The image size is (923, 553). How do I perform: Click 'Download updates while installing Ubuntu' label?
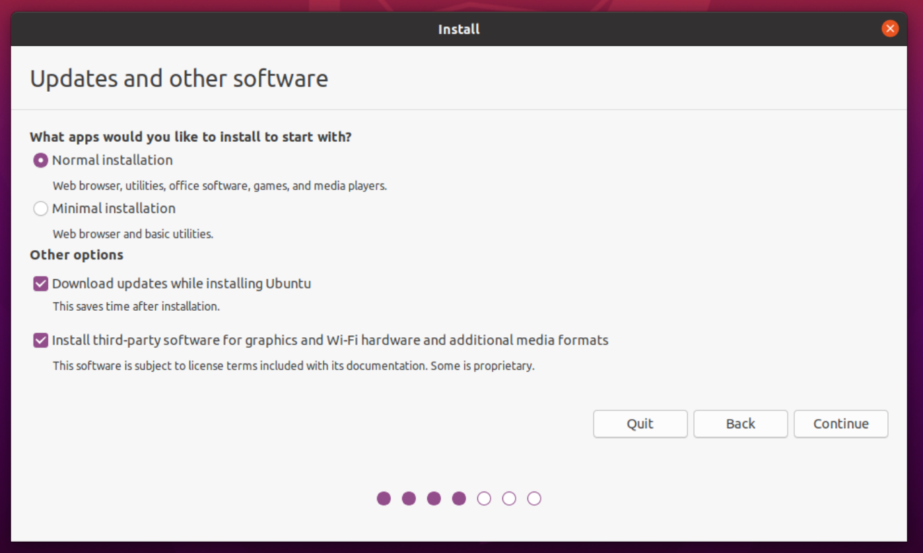(182, 284)
